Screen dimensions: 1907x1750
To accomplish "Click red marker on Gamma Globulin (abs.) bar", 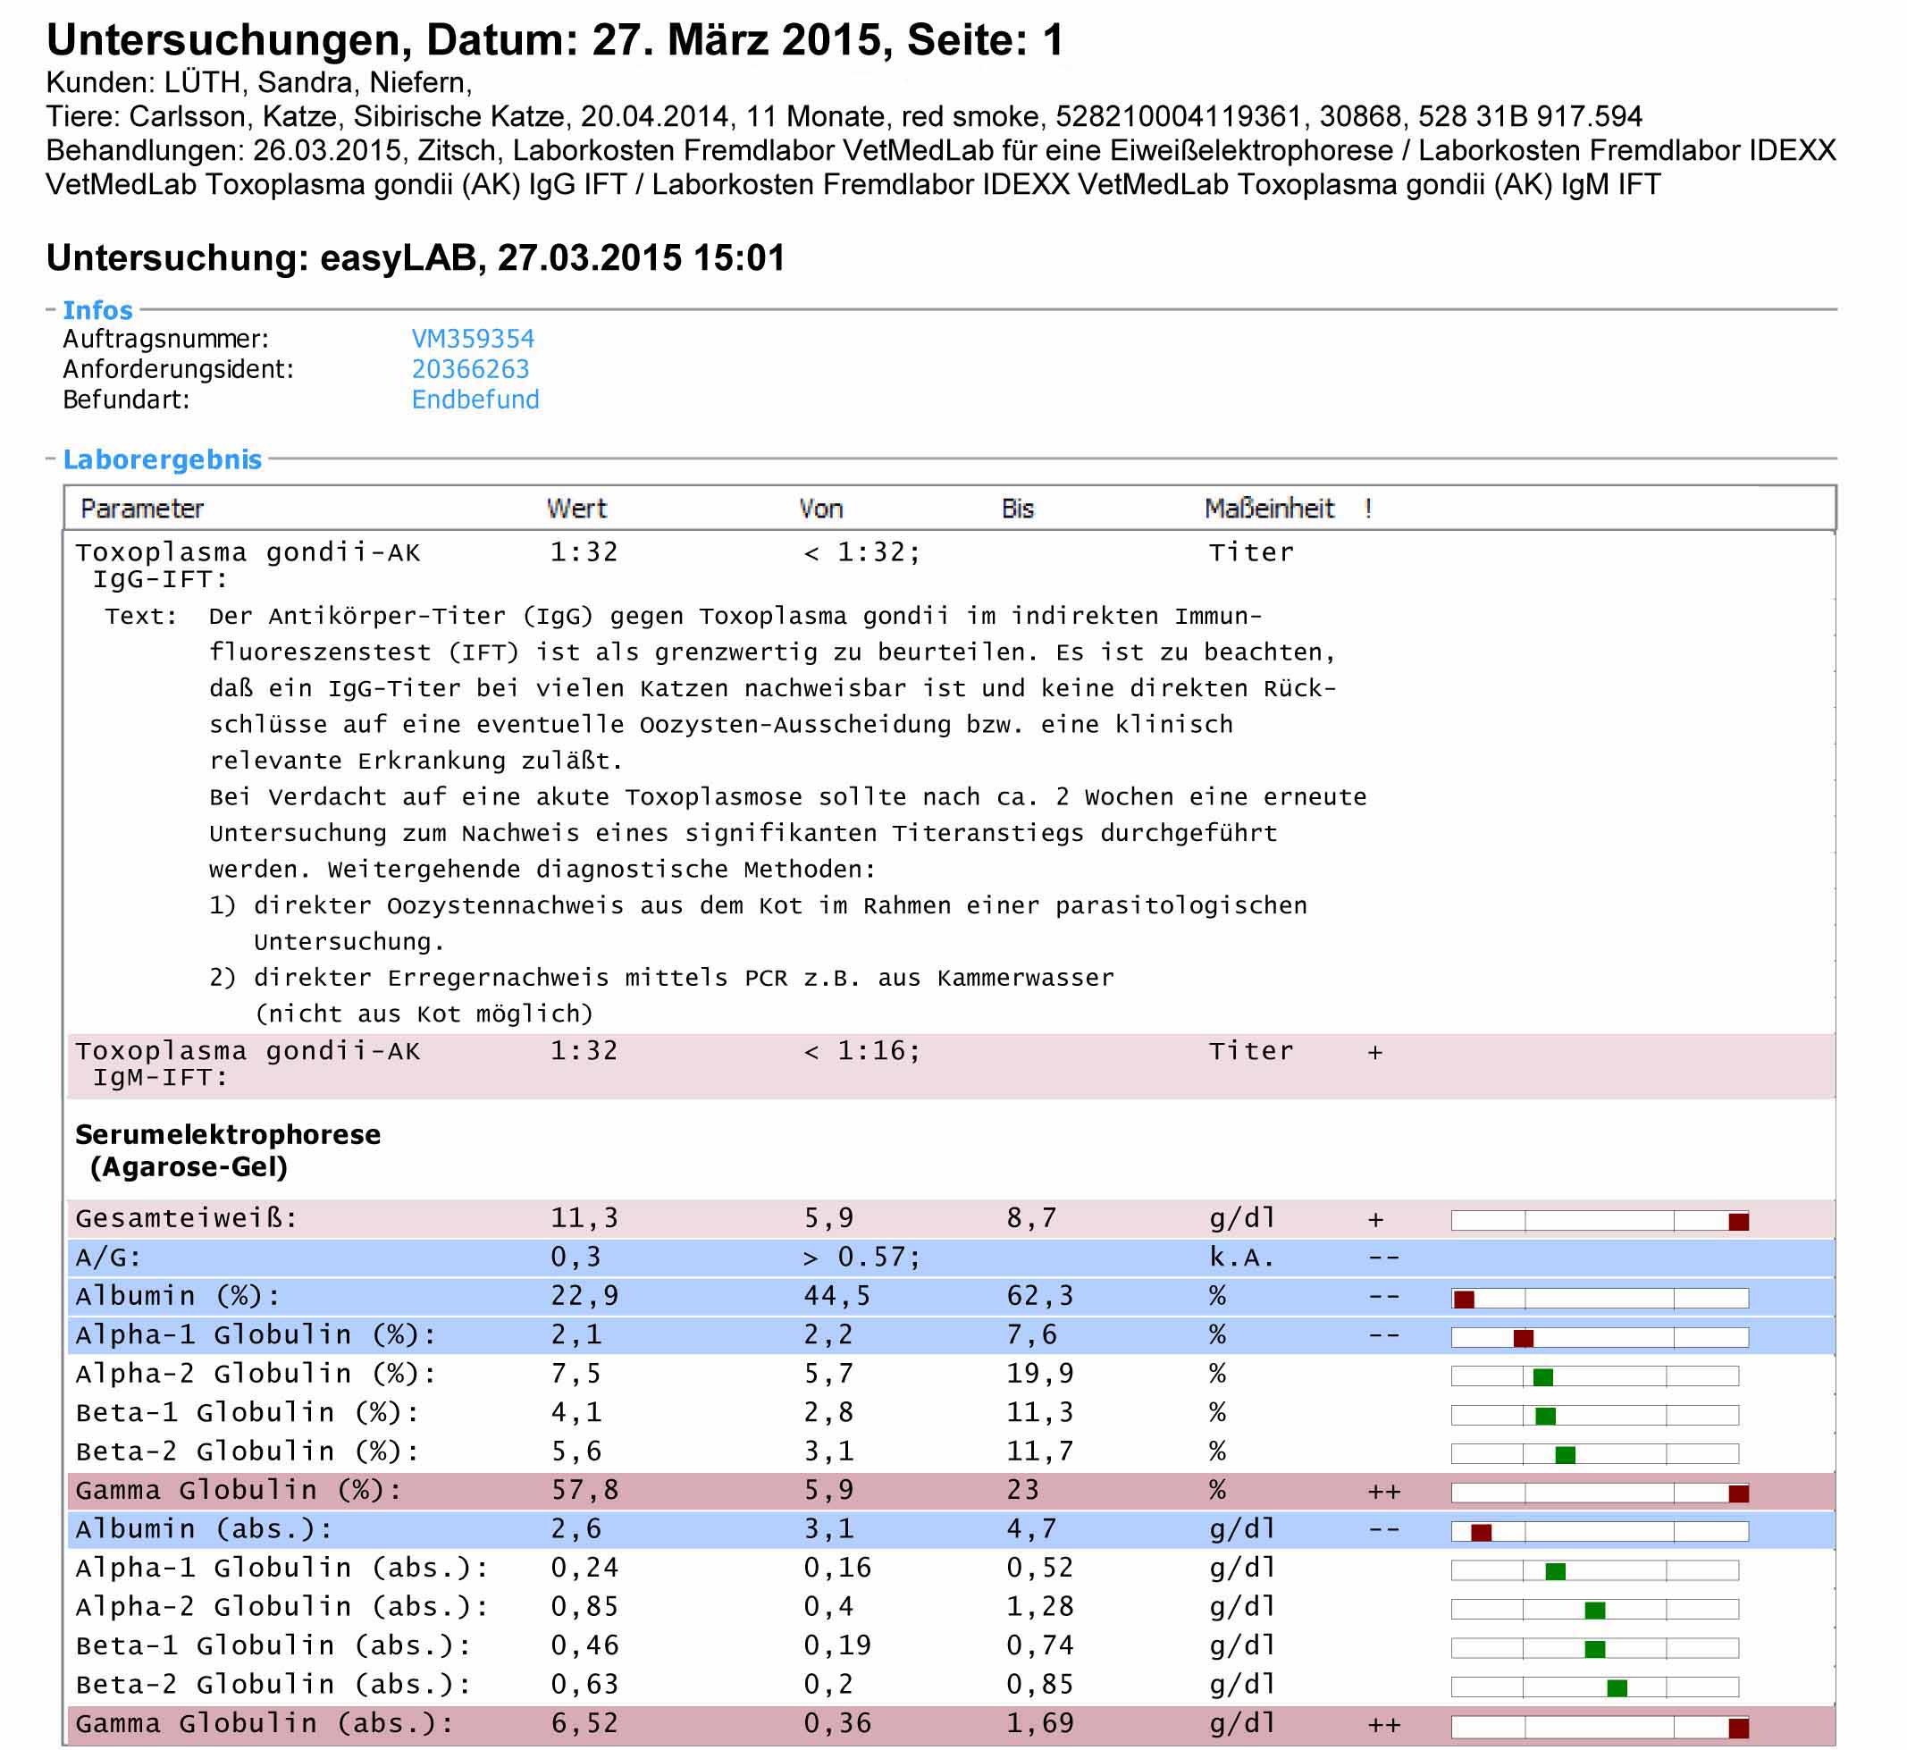I will pyautogui.click(x=1737, y=1728).
